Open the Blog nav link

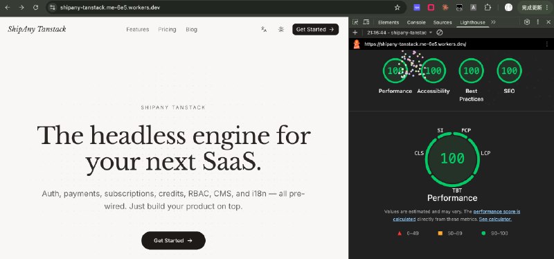click(192, 29)
